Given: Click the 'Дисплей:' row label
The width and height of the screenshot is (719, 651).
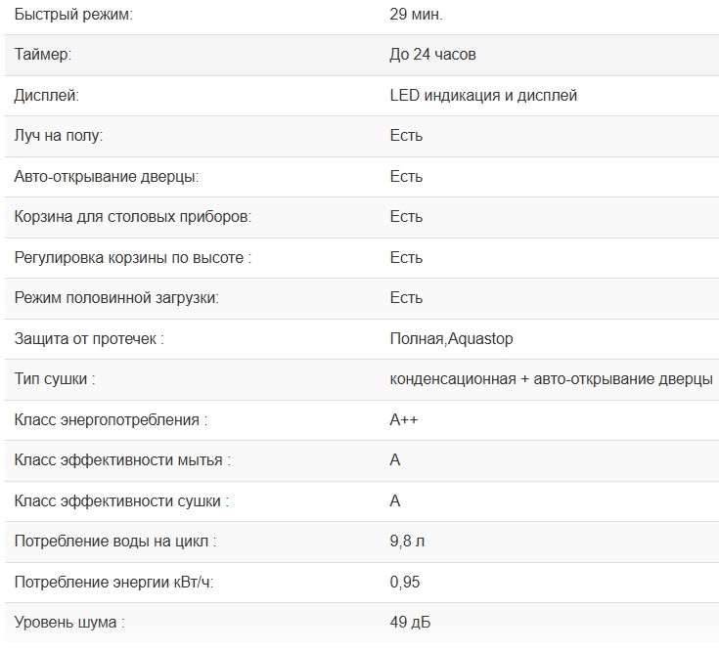Looking at the screenshot, I should 46,96.
